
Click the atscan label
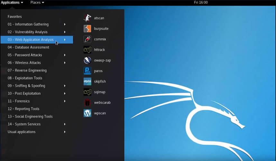[x=99, y=18]
